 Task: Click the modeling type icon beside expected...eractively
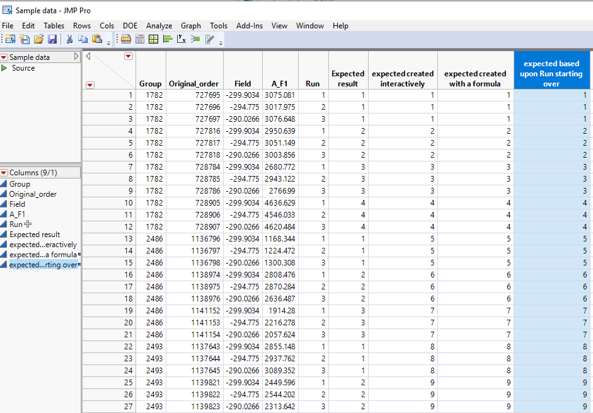4,245
